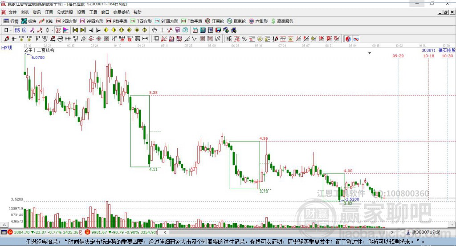Open the 文件 menu
The image size is (456, 246).
tap(12, 12)
